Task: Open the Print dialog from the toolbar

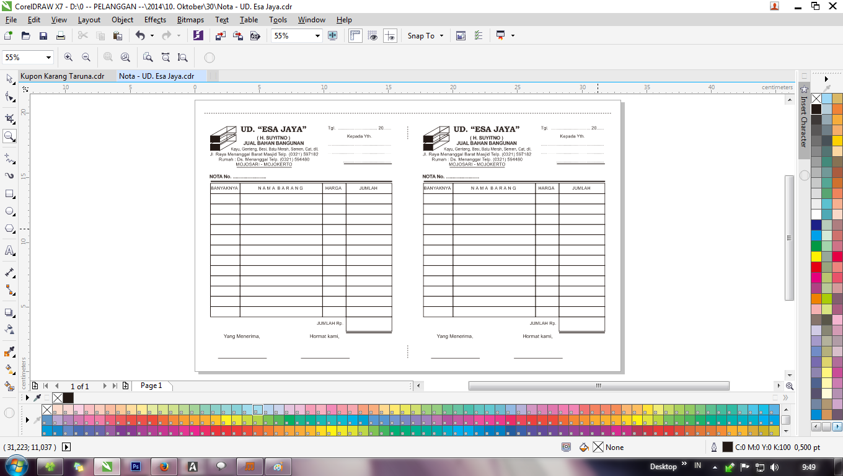Action: [x=61, y=36]
